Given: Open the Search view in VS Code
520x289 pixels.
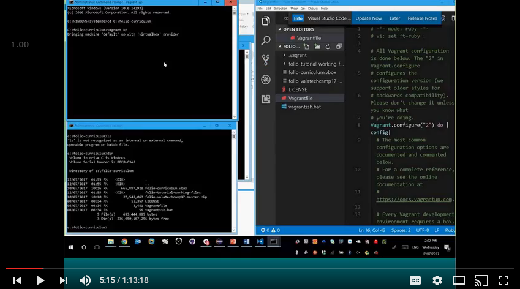Looking at the screenshot, I should point(266,40).
